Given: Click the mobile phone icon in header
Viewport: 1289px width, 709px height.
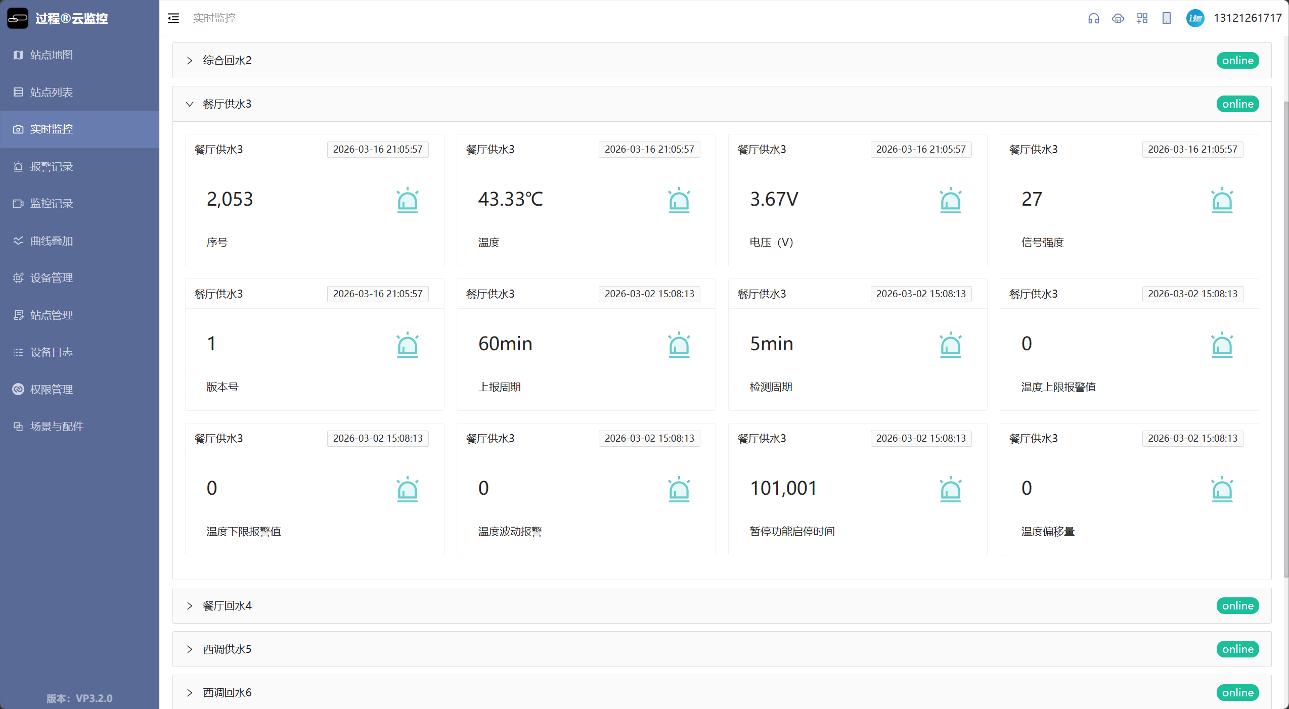Looking at the screenshot, I should (1166, 18).
